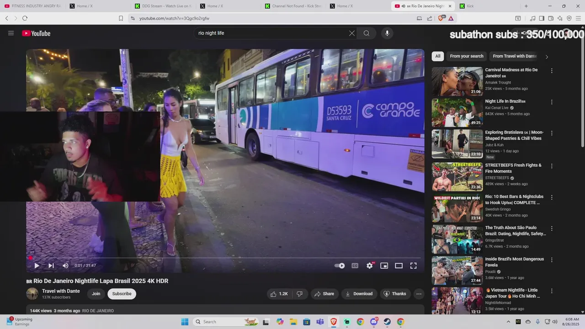Viewport: 585px width, 329px height.
Task: Open the video settings gear
Action: pyautogui.click(x=370, y=265)
